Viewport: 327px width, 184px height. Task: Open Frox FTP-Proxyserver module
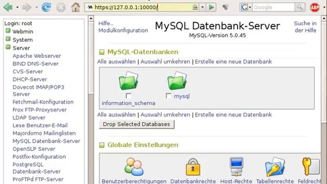click(x=40, y=110)
